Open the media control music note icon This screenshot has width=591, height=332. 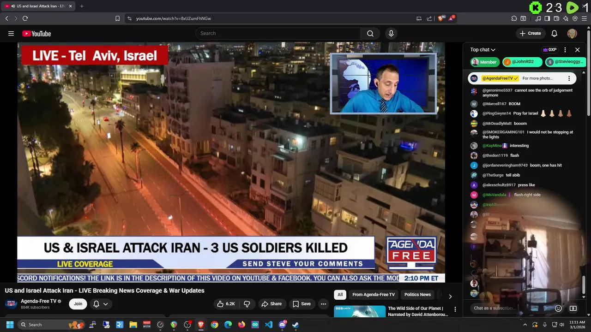538,18
